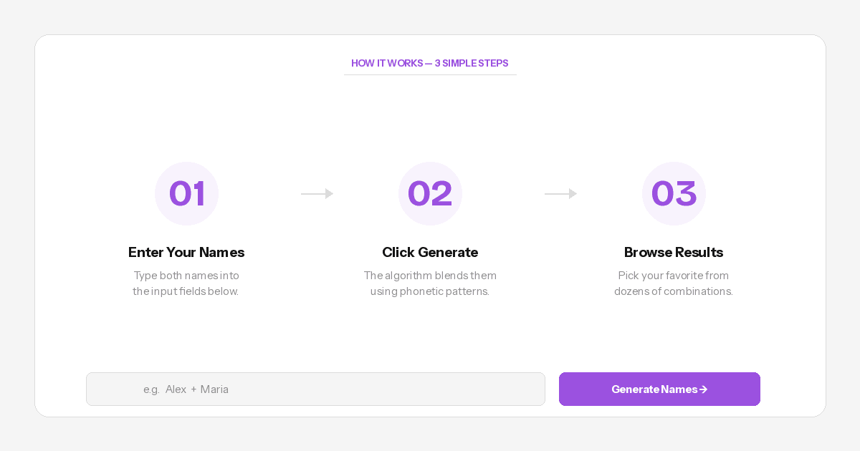Click the arrow connector between steps 01 and 02
860x451 pixels.
click(316, 193)
